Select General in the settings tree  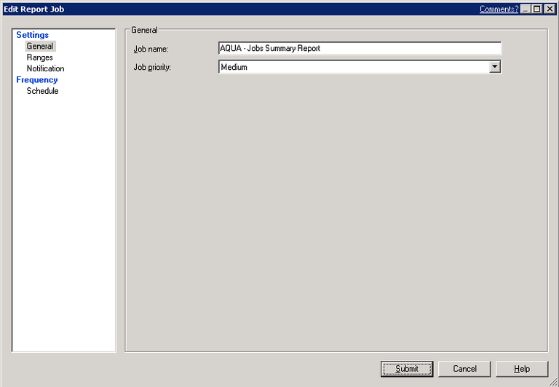pos(40,46)
